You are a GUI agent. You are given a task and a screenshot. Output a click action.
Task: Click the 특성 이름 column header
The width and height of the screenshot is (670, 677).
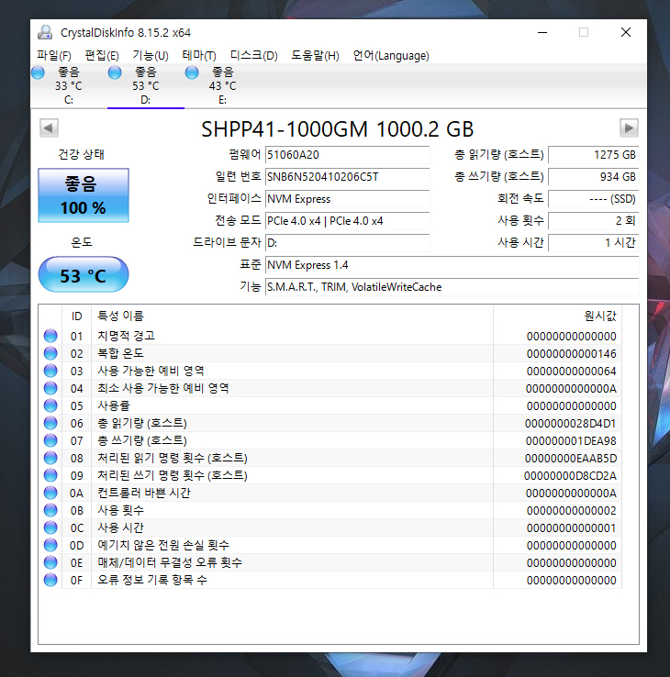point(293,316)
